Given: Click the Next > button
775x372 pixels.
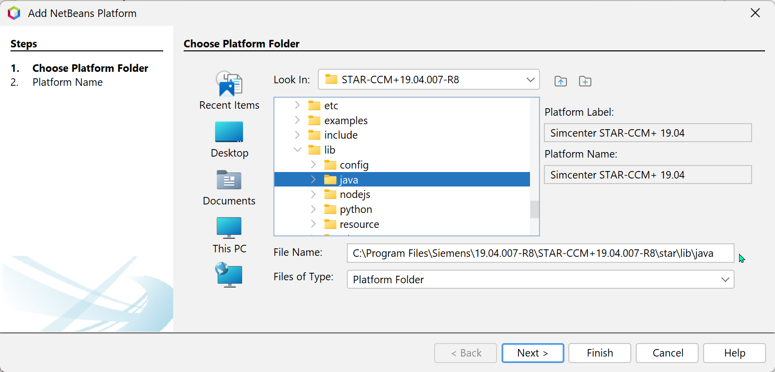Looking at the screenshot, I should click(x=533, y=353).
